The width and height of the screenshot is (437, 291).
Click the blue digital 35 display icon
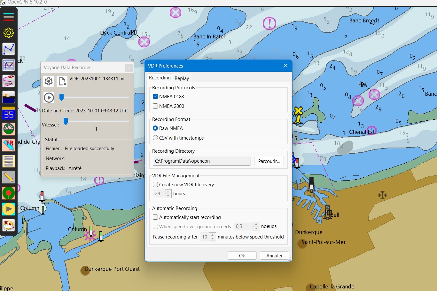click(9, 114)
